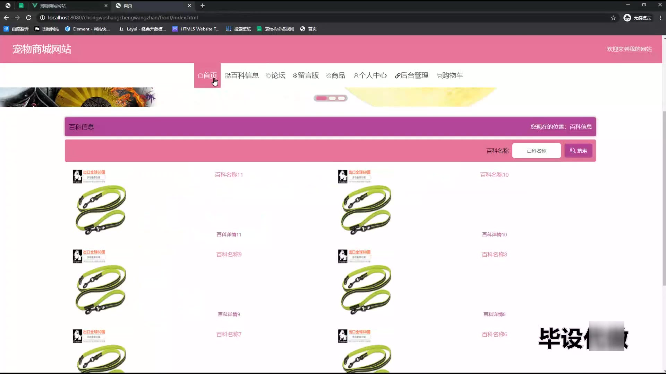Select the second carousel indicator dot
The width and height of the screenshot is (666, 374).
tap(332, 98)
